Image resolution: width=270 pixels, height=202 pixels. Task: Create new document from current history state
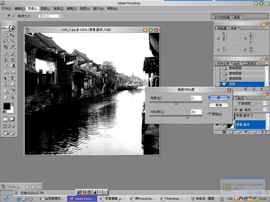pos(245,89)
